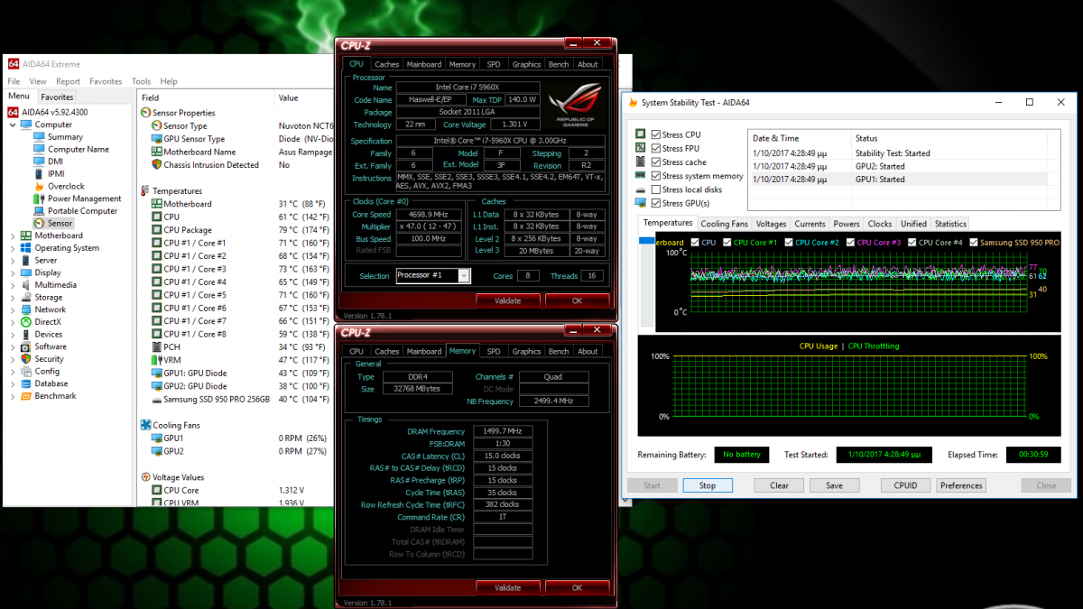The height and width of the screenshot is (609, 1083).
Task: Click the Clear button
Action: coord(779,485)
